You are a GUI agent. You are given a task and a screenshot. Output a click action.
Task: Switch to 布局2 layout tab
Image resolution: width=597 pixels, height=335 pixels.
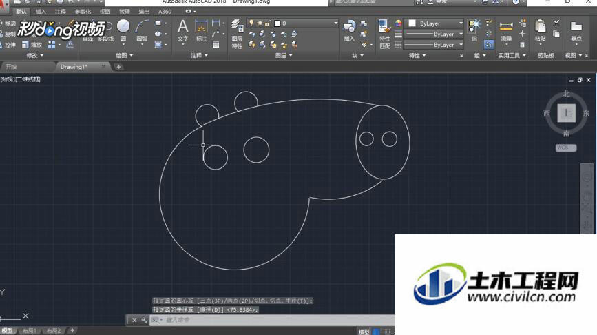pyautogui.click(x=53, y=331)
